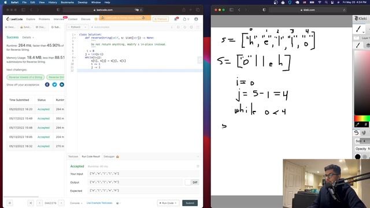370x208 pixels.
Task: Share acceptance on Twitter
Action: (x=54, y=84)
